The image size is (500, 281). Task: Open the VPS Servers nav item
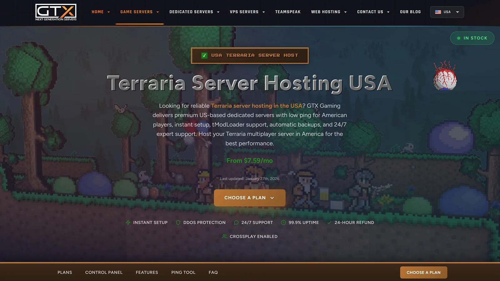(244, 12)
